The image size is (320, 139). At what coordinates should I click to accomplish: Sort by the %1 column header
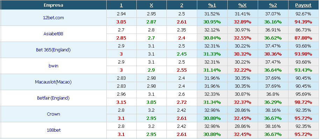click(x=212, y=5)
